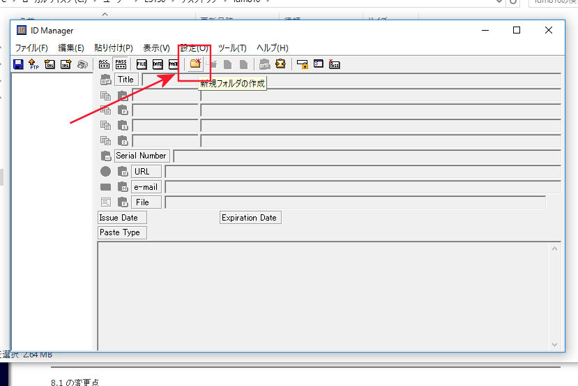
Task: Click the FILE toolbar icon
Action: (142, 64)
